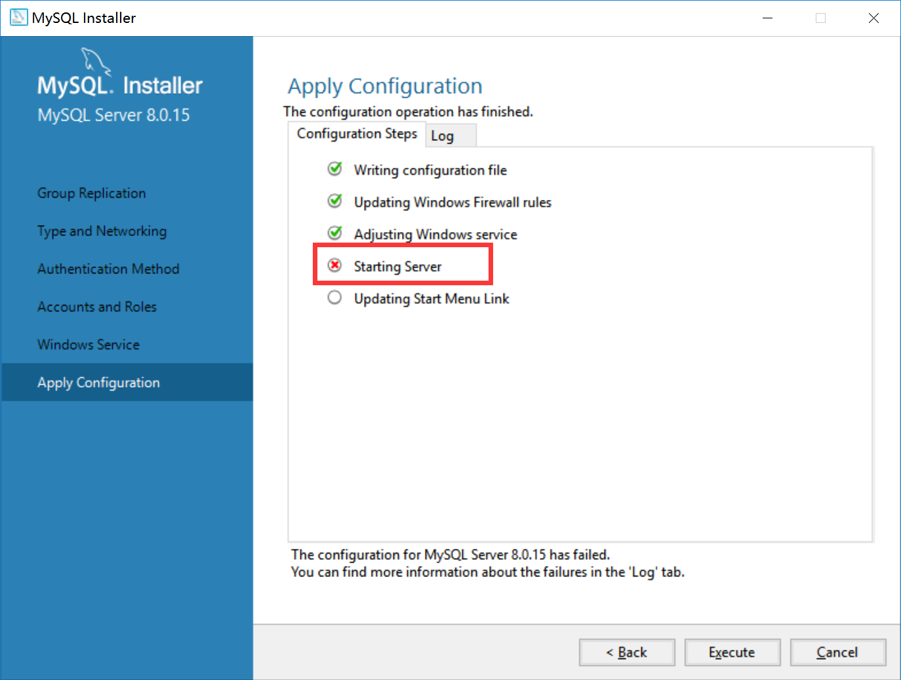Click the Back button
Screen dimensions: 901x680
tap(626, 652)
